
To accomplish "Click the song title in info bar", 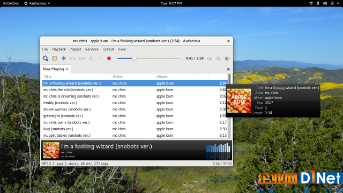I will [107, 146].
